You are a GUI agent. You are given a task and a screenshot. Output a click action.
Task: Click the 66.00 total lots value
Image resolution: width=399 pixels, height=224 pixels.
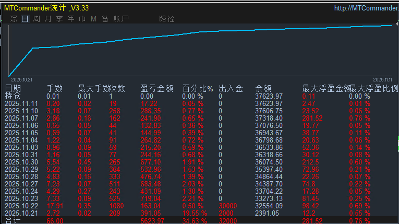55,221
